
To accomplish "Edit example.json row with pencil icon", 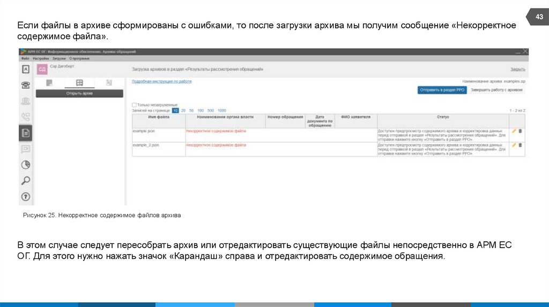I will click(x=514, y=131).
